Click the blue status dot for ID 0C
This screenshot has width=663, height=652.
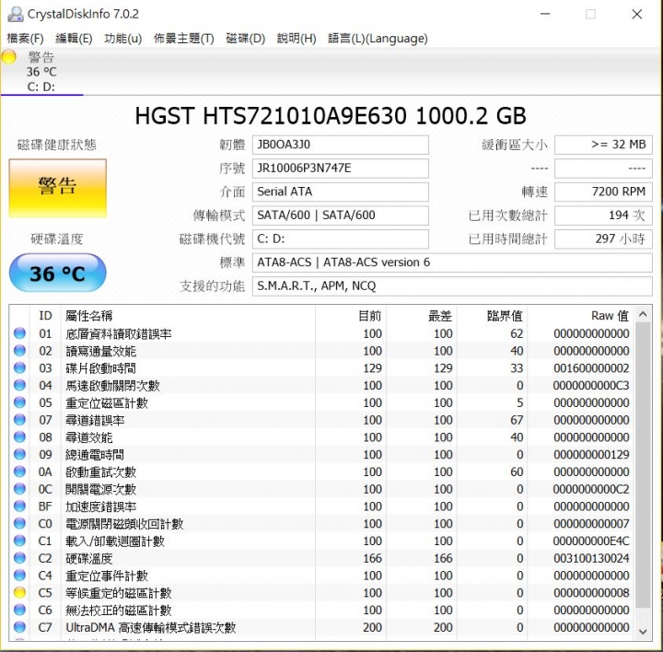19,489
